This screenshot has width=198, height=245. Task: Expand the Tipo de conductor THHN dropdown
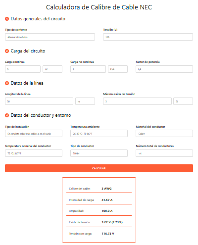(99, 153)
